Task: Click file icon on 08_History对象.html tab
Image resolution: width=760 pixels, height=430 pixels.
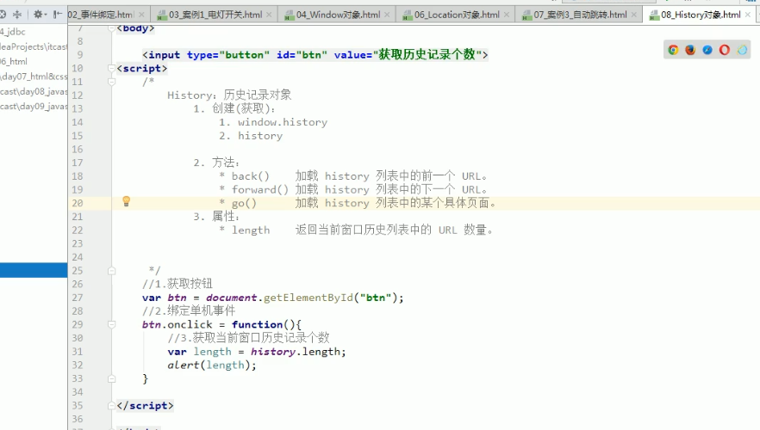Action: click(654, 15)
